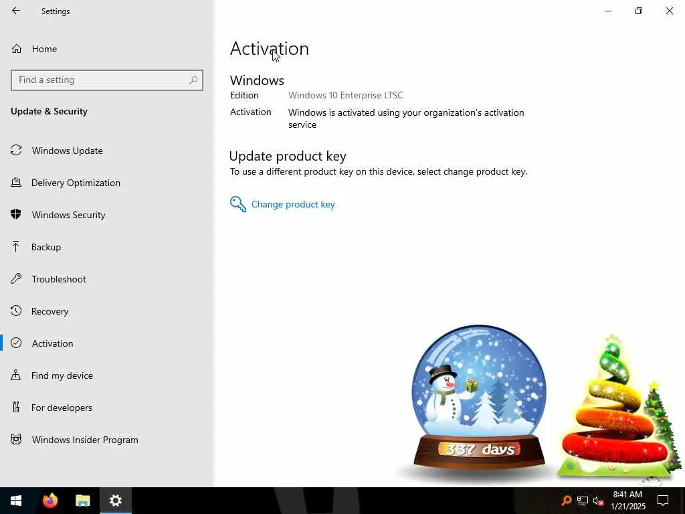Click the Recovery clock-arrow icon

pos(16,311)
